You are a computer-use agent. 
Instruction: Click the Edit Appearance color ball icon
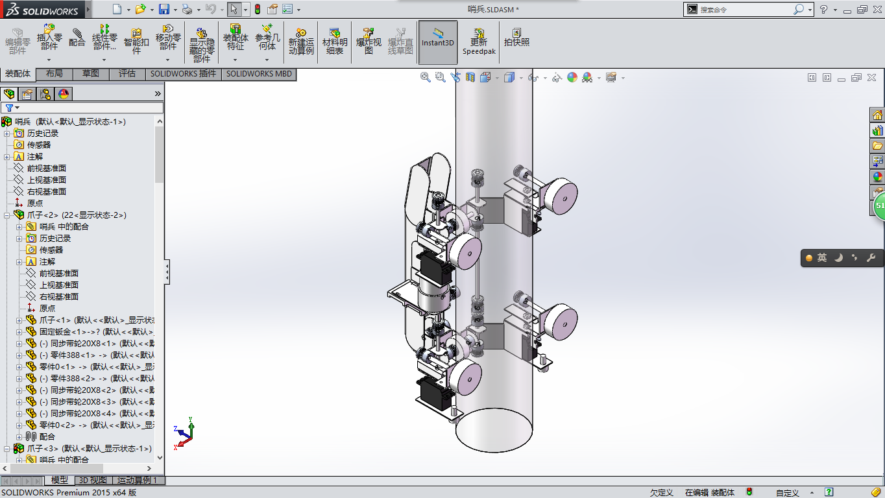click(572, 77)
